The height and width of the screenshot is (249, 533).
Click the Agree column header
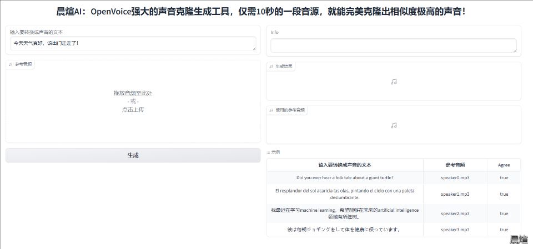point(504,165)
